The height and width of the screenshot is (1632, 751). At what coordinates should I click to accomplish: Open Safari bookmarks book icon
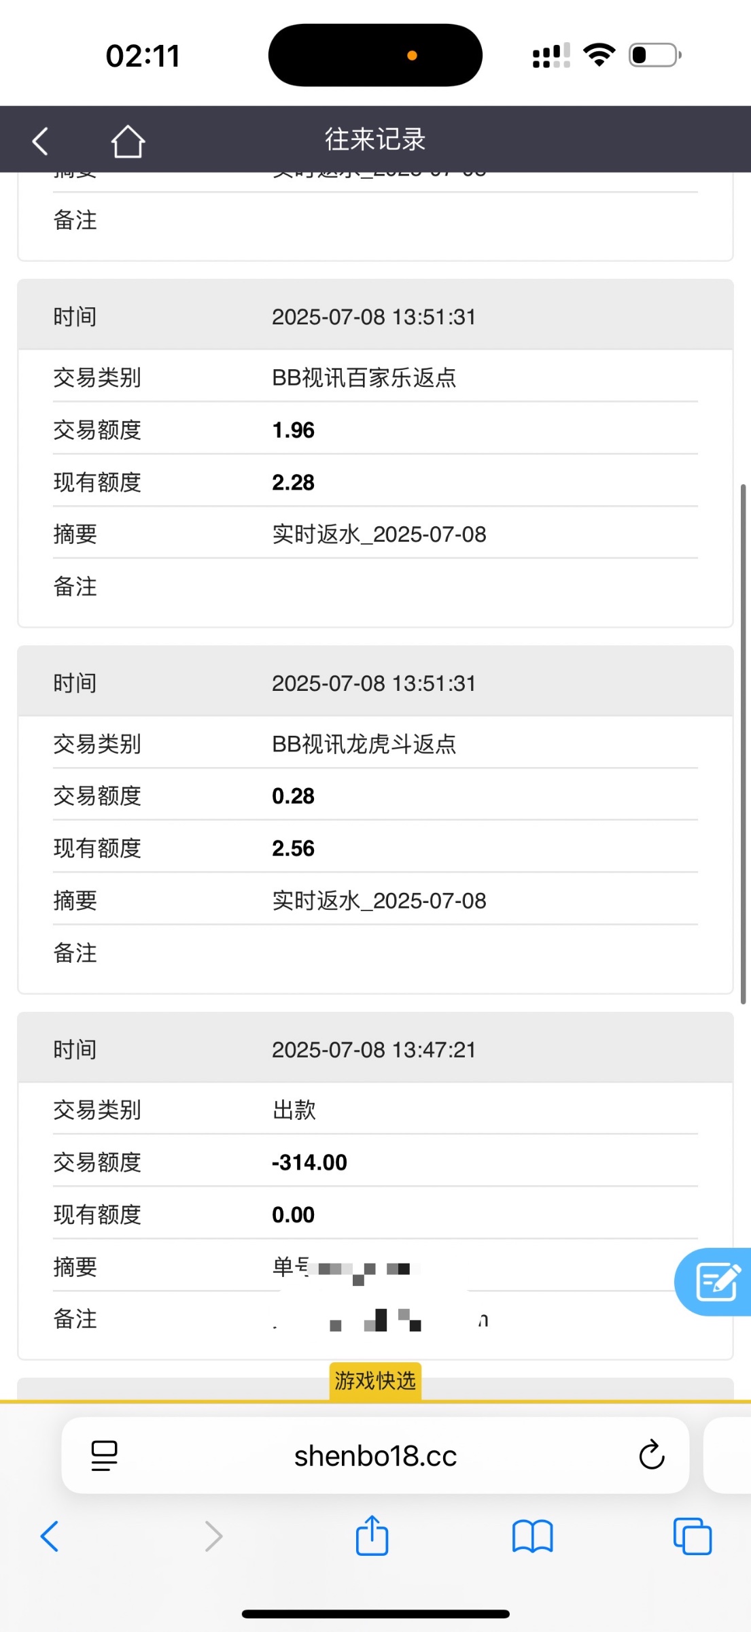click(x=532, y=1535)
